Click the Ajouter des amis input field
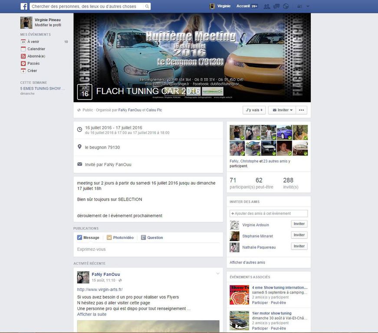The width and height of the screenshot is (378, 333). pos(269,213)
